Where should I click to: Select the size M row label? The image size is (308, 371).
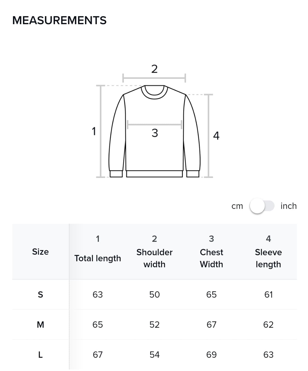pyautogui.click(x=41, y=325)
